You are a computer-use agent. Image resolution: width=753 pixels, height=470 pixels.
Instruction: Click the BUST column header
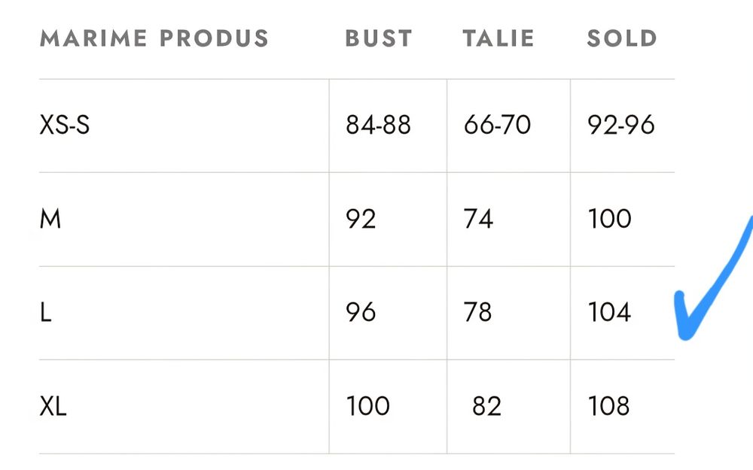coord(379,38)
